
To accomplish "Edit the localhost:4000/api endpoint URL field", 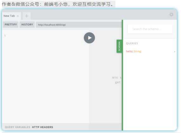I will (79, 25).
